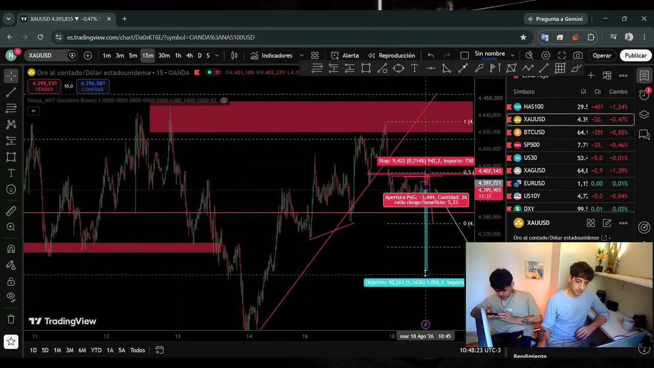The height and width of the screenshot is (368, 654).
Task: Expand the layout management dropdown
Action: coord(512,55)
